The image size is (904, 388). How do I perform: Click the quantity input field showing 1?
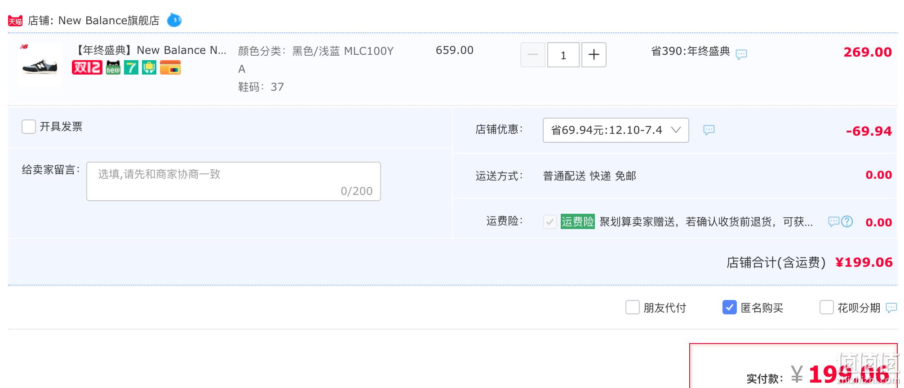[563, 55]
